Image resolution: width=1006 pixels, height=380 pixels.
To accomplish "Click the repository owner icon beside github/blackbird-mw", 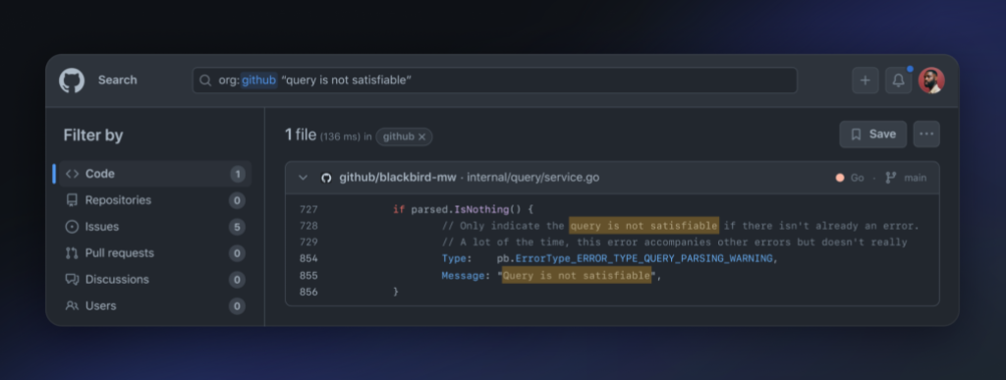I will click(326, 178).
